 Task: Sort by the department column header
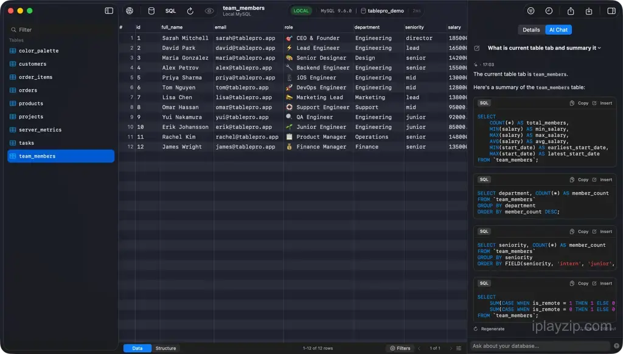click(378, 27)
